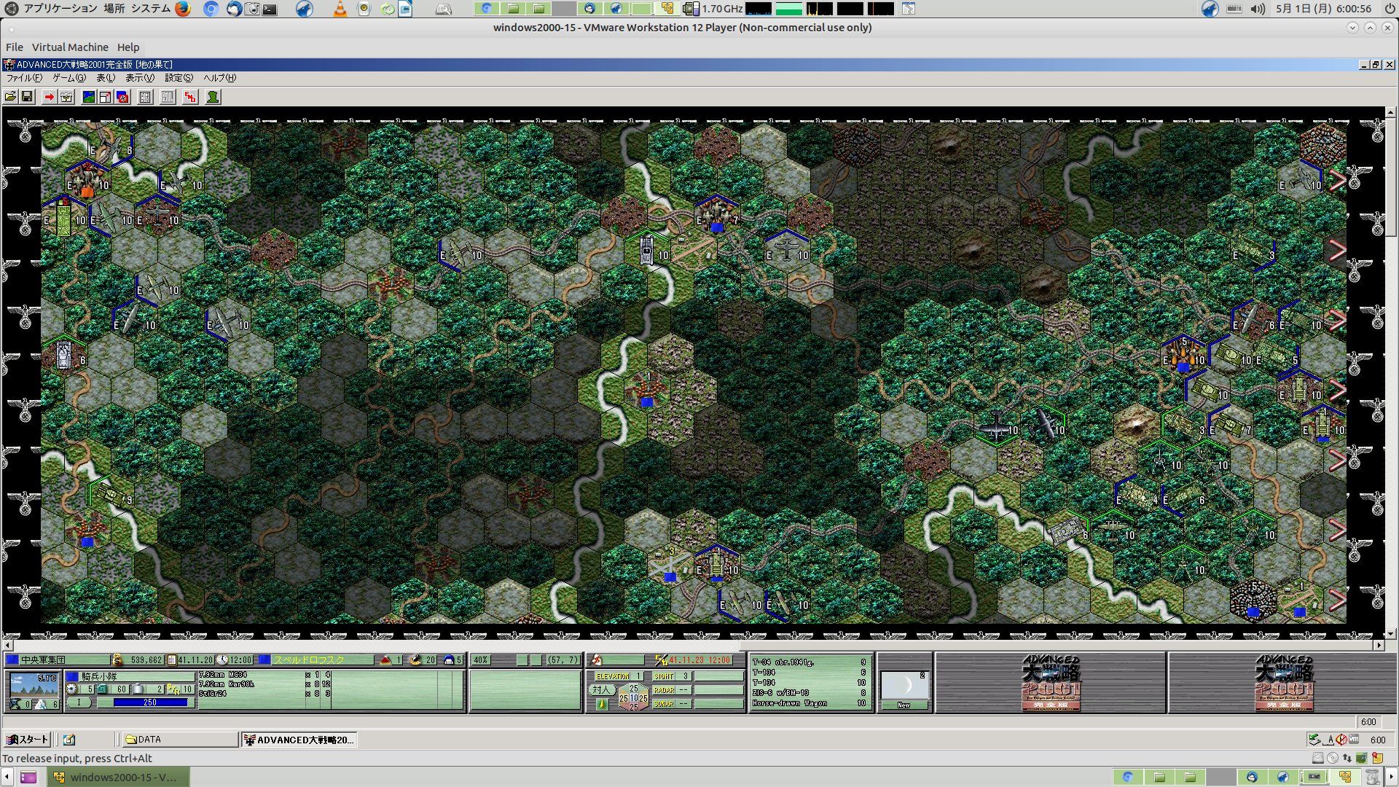Open the ヘルプ(H) menu

coord(219,78)
